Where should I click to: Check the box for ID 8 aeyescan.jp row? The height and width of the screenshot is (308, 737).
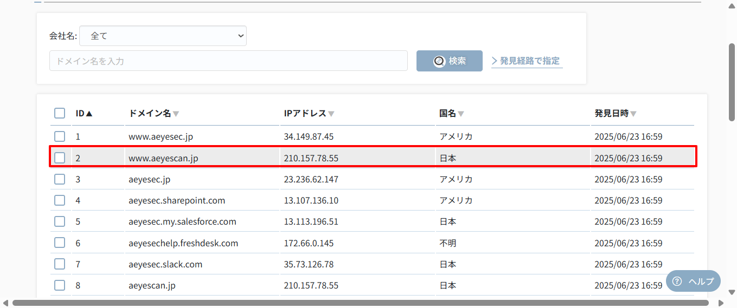(60, 285)
